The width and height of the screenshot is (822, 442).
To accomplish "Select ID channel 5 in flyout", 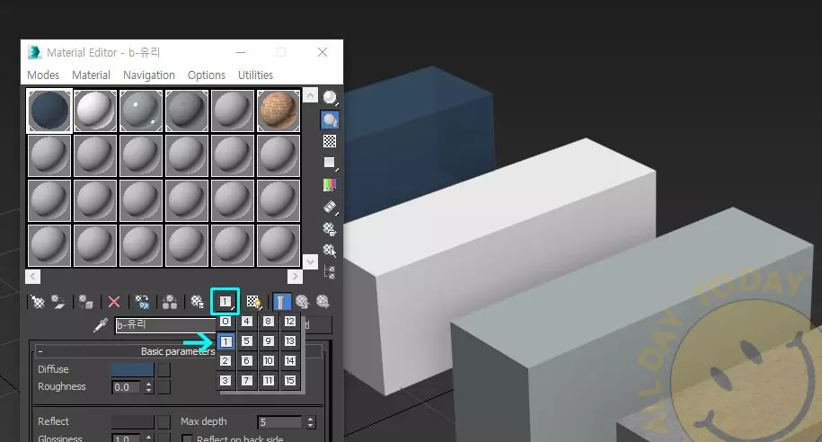I will pyautogui.click(x=247, y=341).
